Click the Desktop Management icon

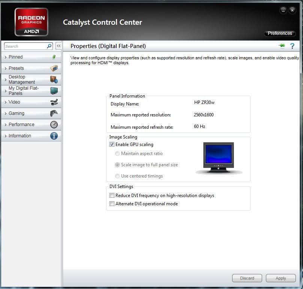[54, 80]
